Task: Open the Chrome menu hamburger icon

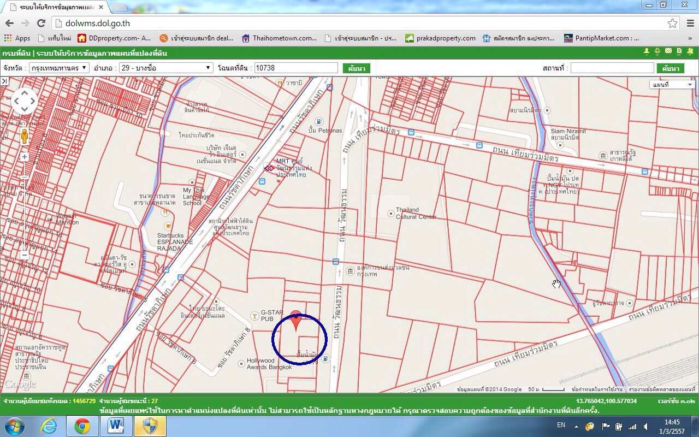Action: pos(689,23)
